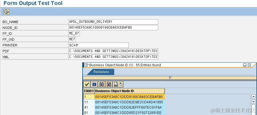Confirm selection with green checkmark icon
Screen dimensions: 257x115
coord(87,84)
